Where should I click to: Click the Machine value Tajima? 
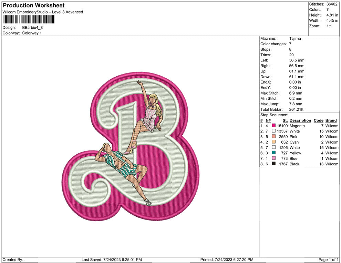[295, 39]
